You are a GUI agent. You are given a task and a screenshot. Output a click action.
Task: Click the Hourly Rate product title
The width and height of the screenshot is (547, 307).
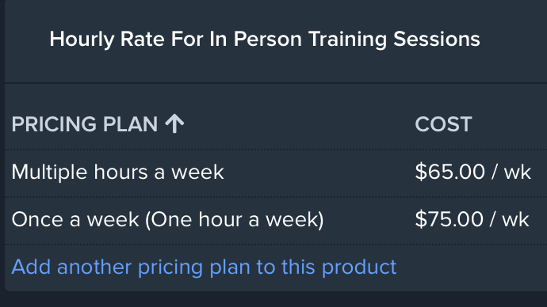point(265,39)
